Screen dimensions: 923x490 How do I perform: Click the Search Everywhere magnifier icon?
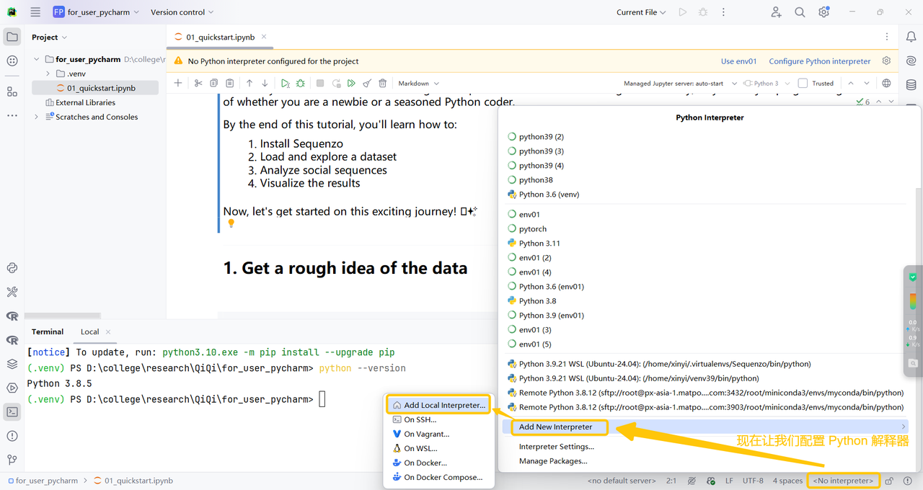coord(800,12)
